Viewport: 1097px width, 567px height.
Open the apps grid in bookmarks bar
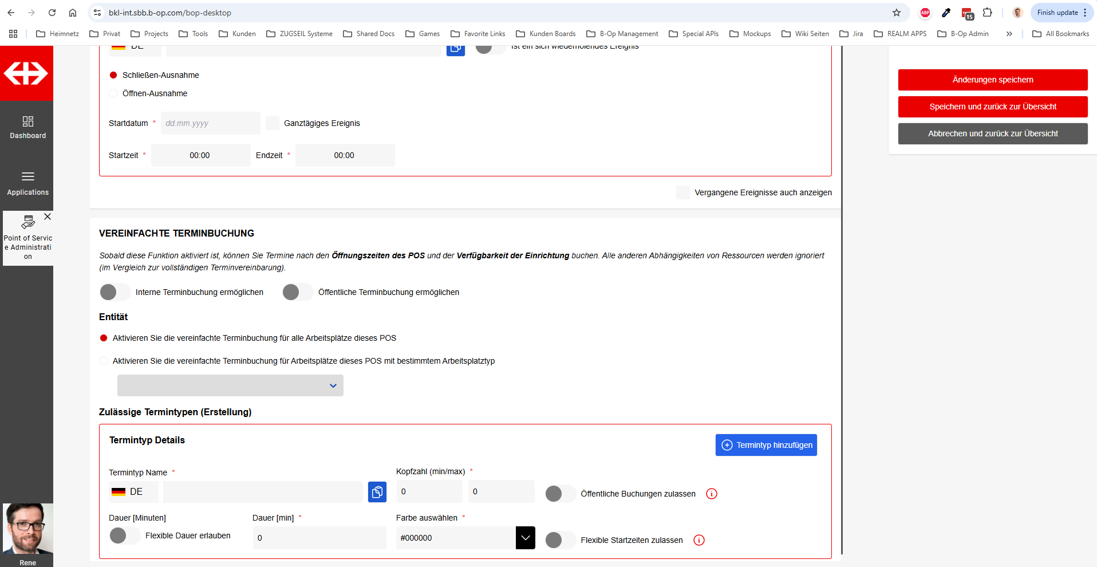coord(13,34)
